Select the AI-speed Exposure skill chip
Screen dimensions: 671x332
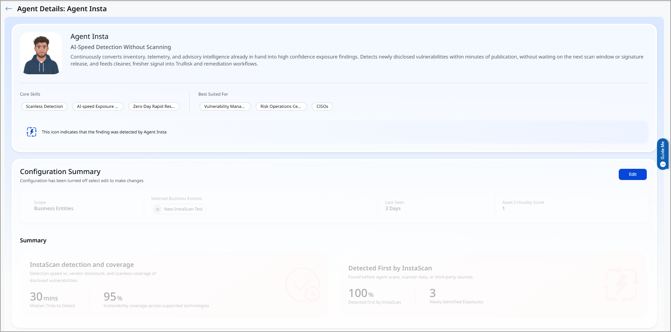(x=98, y=106)
